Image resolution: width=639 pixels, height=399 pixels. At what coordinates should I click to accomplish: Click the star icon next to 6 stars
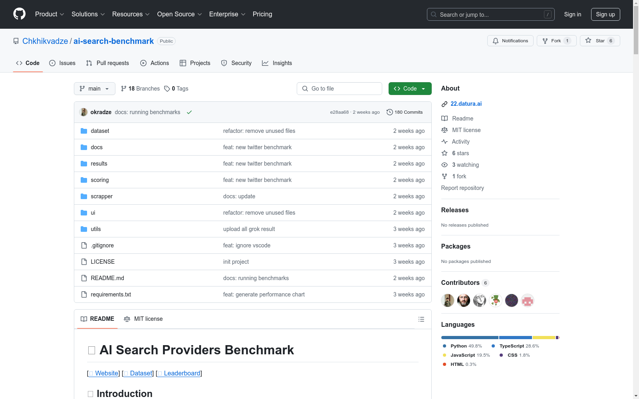click(445, 153)
